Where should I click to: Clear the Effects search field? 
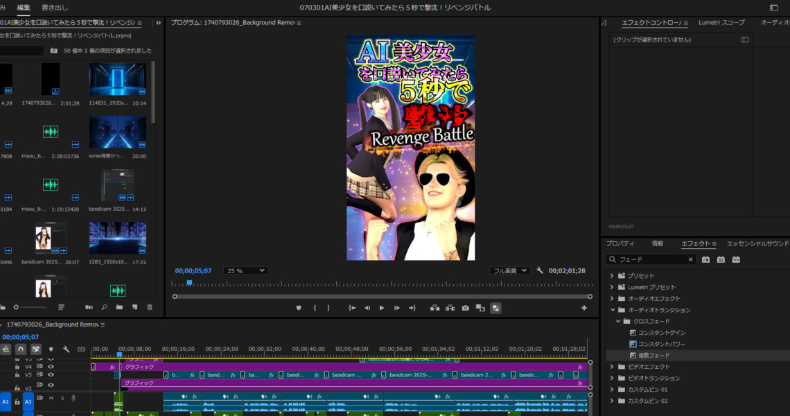click(690, 260)
